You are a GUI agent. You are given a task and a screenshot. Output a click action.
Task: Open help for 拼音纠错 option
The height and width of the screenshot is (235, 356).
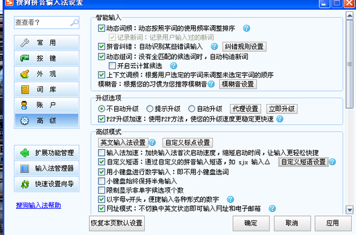214,47
